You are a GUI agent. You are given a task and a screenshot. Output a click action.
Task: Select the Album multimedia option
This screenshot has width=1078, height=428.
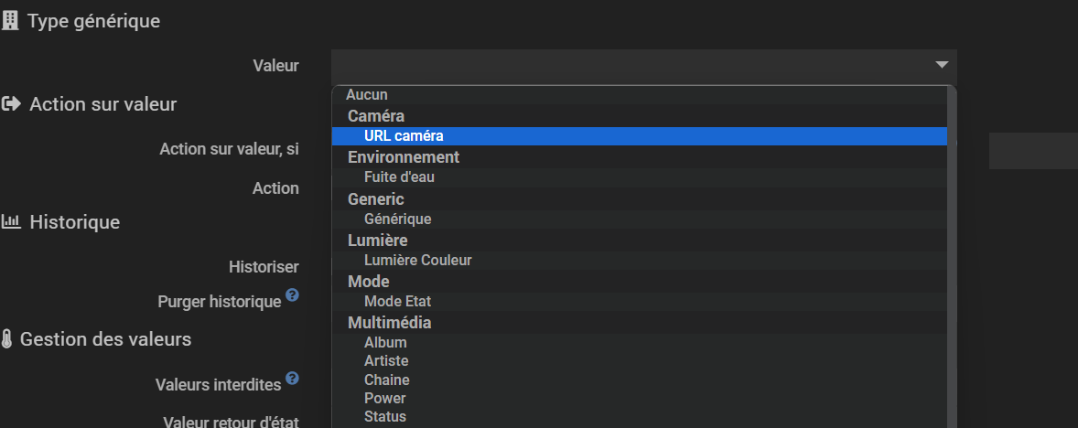(x=385, y=343)
